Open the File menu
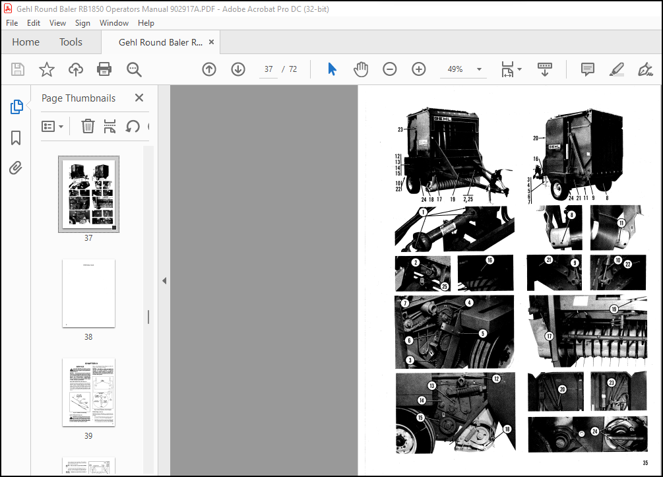663x477 pixels. (x=12, y=23)
